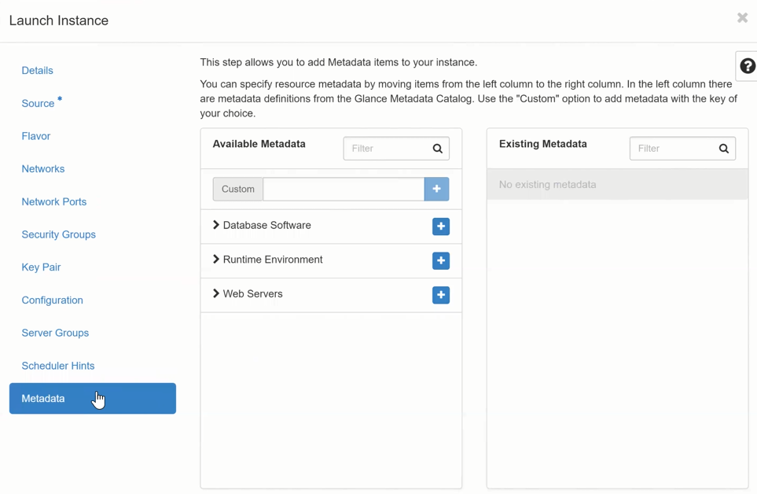Select the Networks step
This screenshot has width=757, height=494.
point(43,169)
